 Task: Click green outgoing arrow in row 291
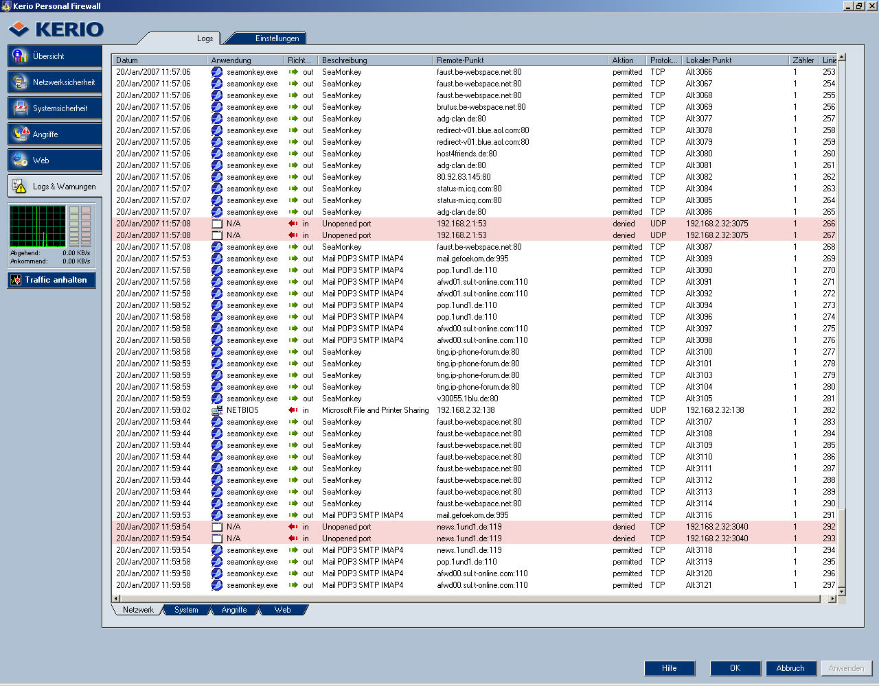point(293,515)
